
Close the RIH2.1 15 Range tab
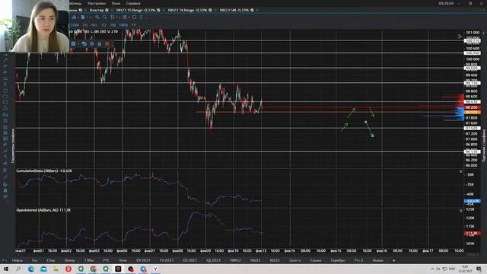[164, 10]
